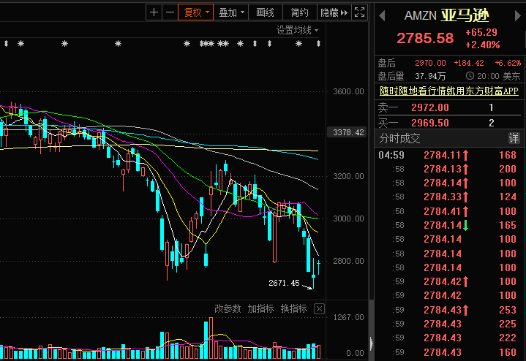Open the 设置均线 moving average dropdown
Image resolution: width=526 pixels, height=361 pixels.
pos(298,30)
